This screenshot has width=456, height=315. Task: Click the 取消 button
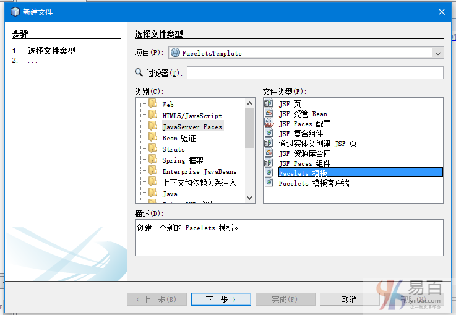click(x=349, y=300)
